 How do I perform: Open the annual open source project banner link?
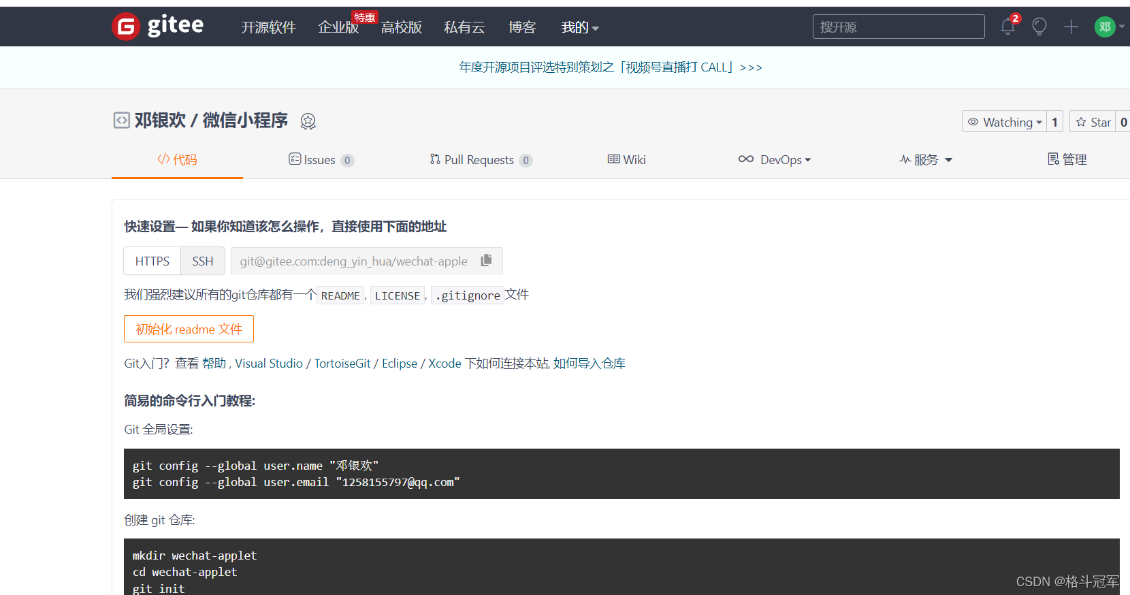611,67
